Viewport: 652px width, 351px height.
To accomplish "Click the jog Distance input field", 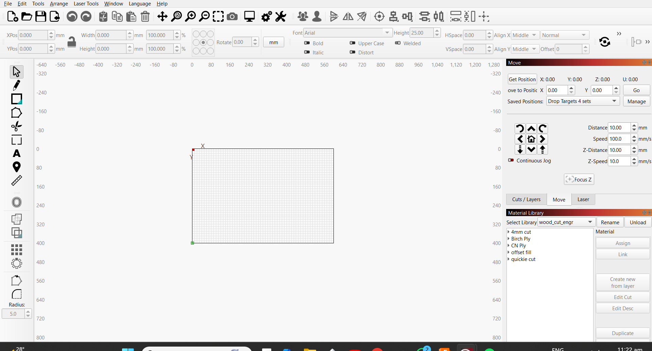I will 619,128.
